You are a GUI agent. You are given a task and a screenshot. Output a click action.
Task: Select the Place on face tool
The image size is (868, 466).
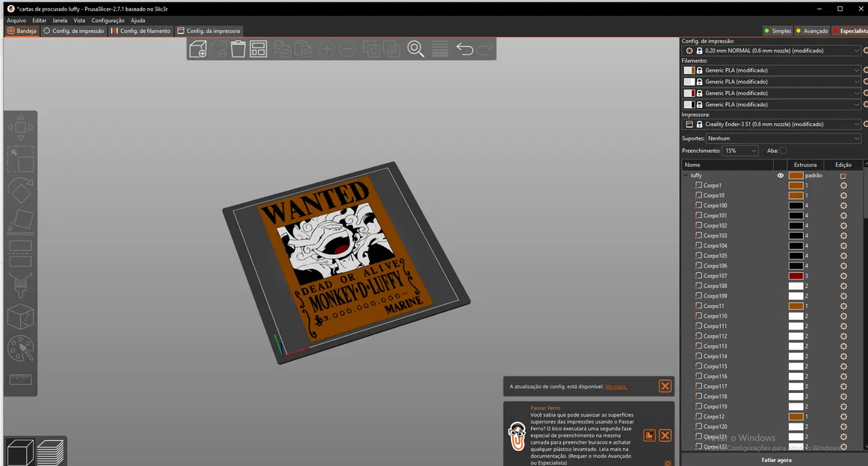pyautogui.click(x=20, y=222)
